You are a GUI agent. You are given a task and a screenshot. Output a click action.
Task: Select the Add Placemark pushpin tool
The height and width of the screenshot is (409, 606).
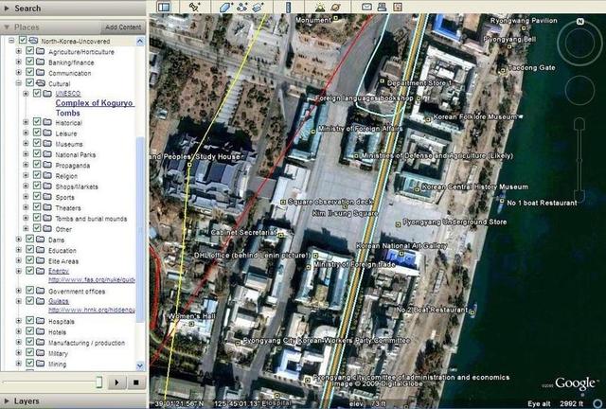(x=194, y=7)
